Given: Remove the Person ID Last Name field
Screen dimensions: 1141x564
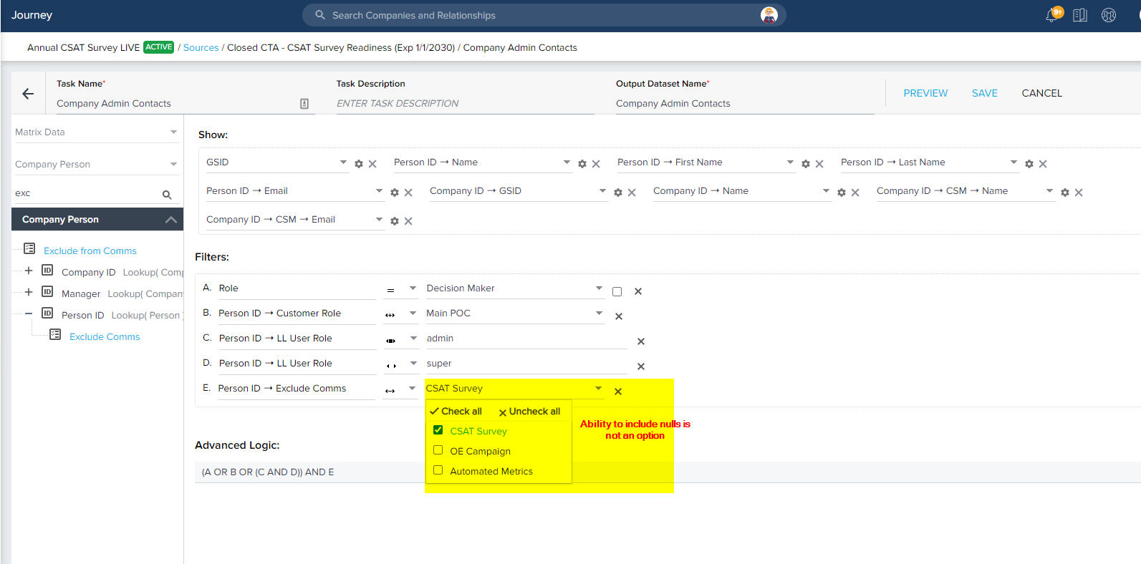Looking at the screenshot, I should pyautogui.click(x=1043, y=164).
